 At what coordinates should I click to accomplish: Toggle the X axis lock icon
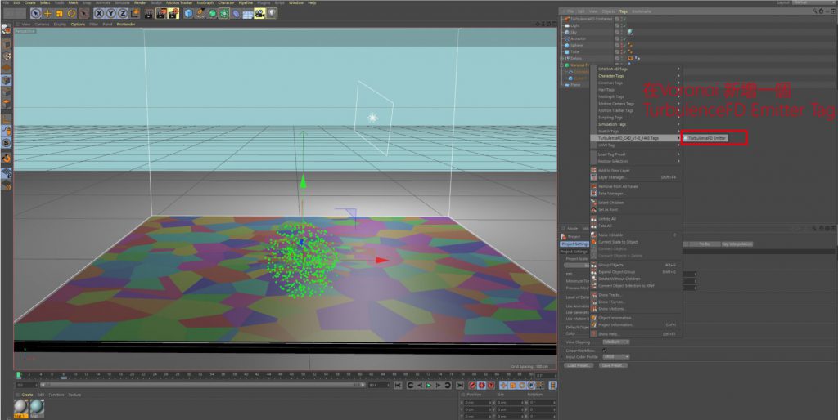coord(99,13)
